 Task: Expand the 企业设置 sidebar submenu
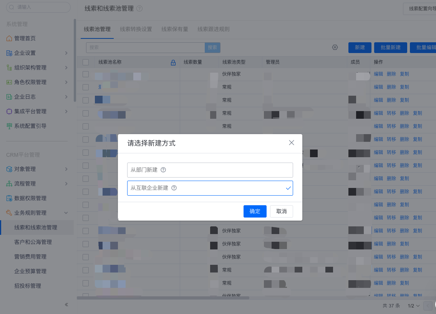(x=65, y=53)
